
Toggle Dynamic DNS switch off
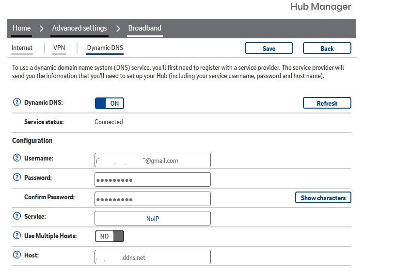coord(110,103)
